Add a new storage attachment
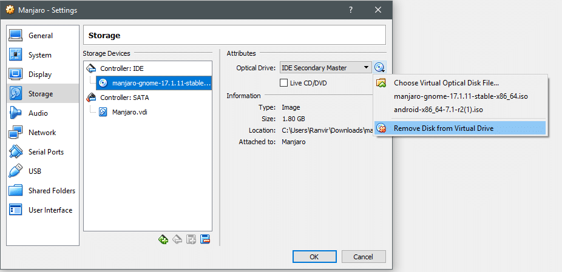This screenshot has height=272, width=562. point(191,239)
